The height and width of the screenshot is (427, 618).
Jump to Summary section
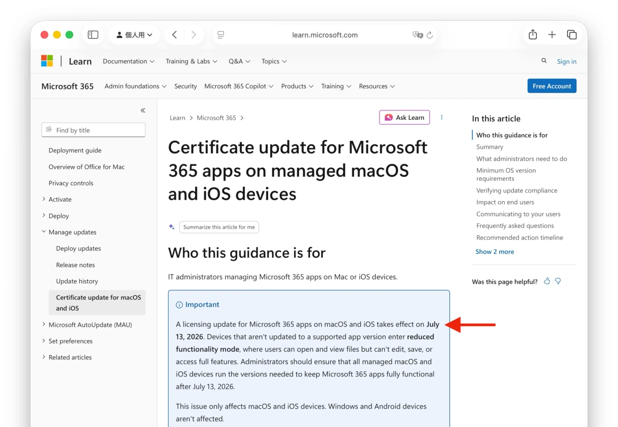click(x=490, y=147)
